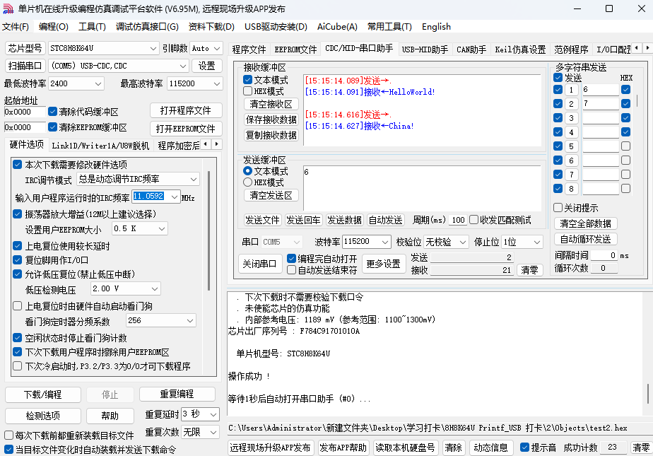The width and height of the screenshot is (653, 456).
Task: Click the send buffer text area
Action: (423, 187)
